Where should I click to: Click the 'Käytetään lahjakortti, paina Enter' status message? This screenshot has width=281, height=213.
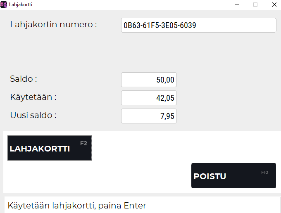coord(77,205)
